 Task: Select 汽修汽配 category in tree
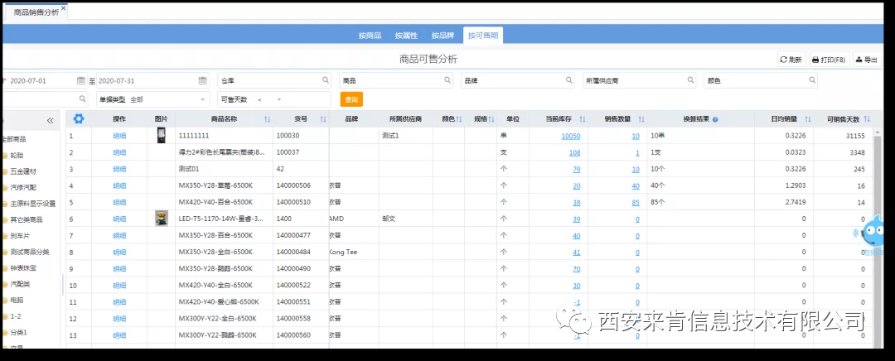click(23, 187)
